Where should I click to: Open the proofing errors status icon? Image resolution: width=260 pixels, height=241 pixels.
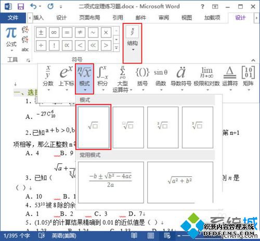click(x=42, y=236)
